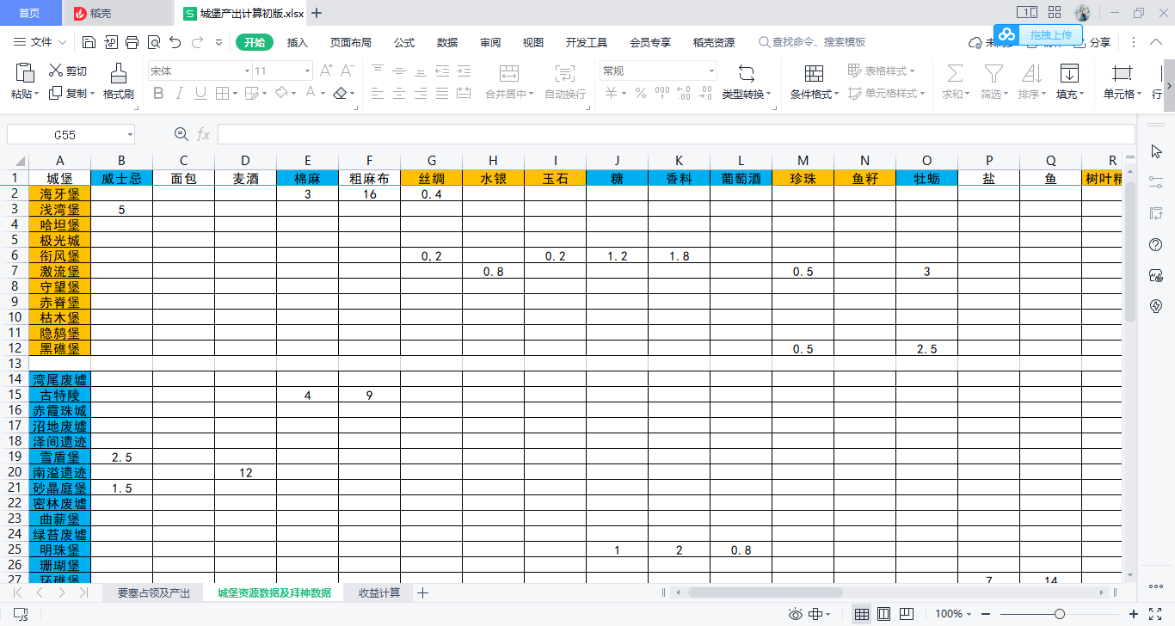Expand the Paste (粘贴) dropdown arrow
The height and width of the screenshot is (626, 1175).
point(37,95)
